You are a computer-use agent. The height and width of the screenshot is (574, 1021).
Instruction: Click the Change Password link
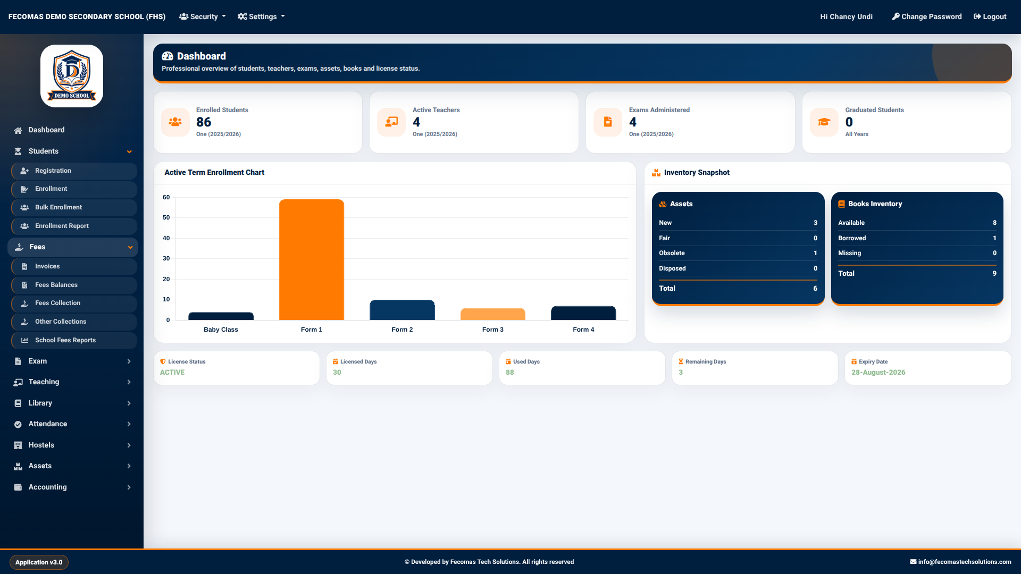(927, 16)
